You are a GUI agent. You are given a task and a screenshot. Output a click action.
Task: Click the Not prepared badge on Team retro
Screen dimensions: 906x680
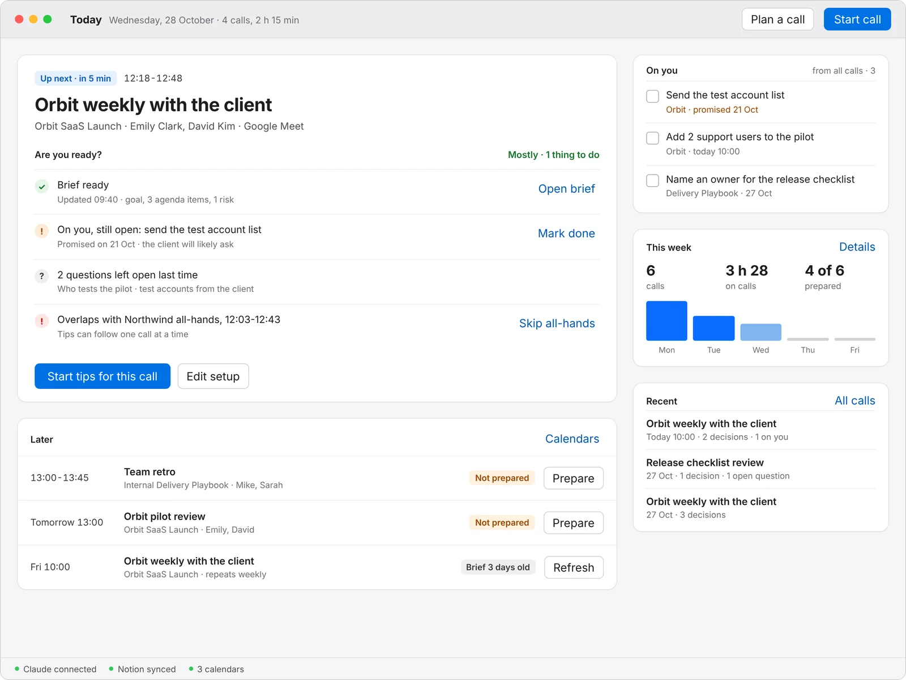pyautogui.click(x=502, y=478)
